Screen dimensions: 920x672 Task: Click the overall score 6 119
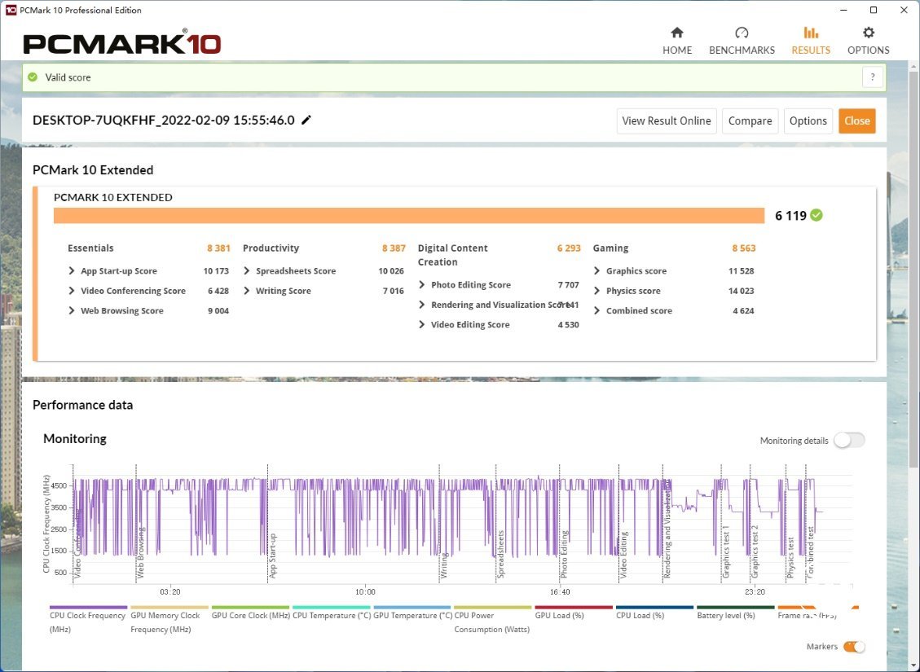[x=790, y=216]
